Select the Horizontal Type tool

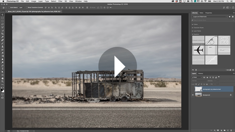[2, 69]
